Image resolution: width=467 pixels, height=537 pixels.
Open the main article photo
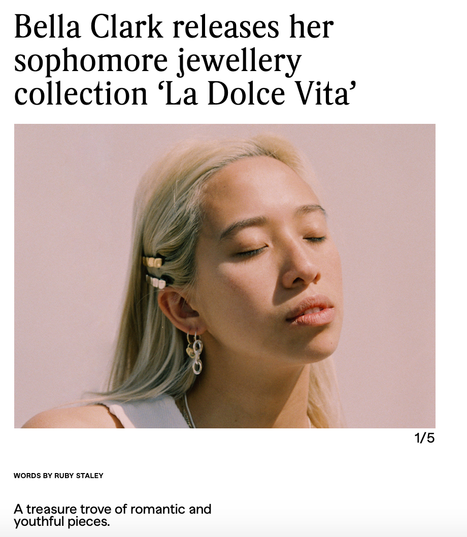[x=225, y=276]
